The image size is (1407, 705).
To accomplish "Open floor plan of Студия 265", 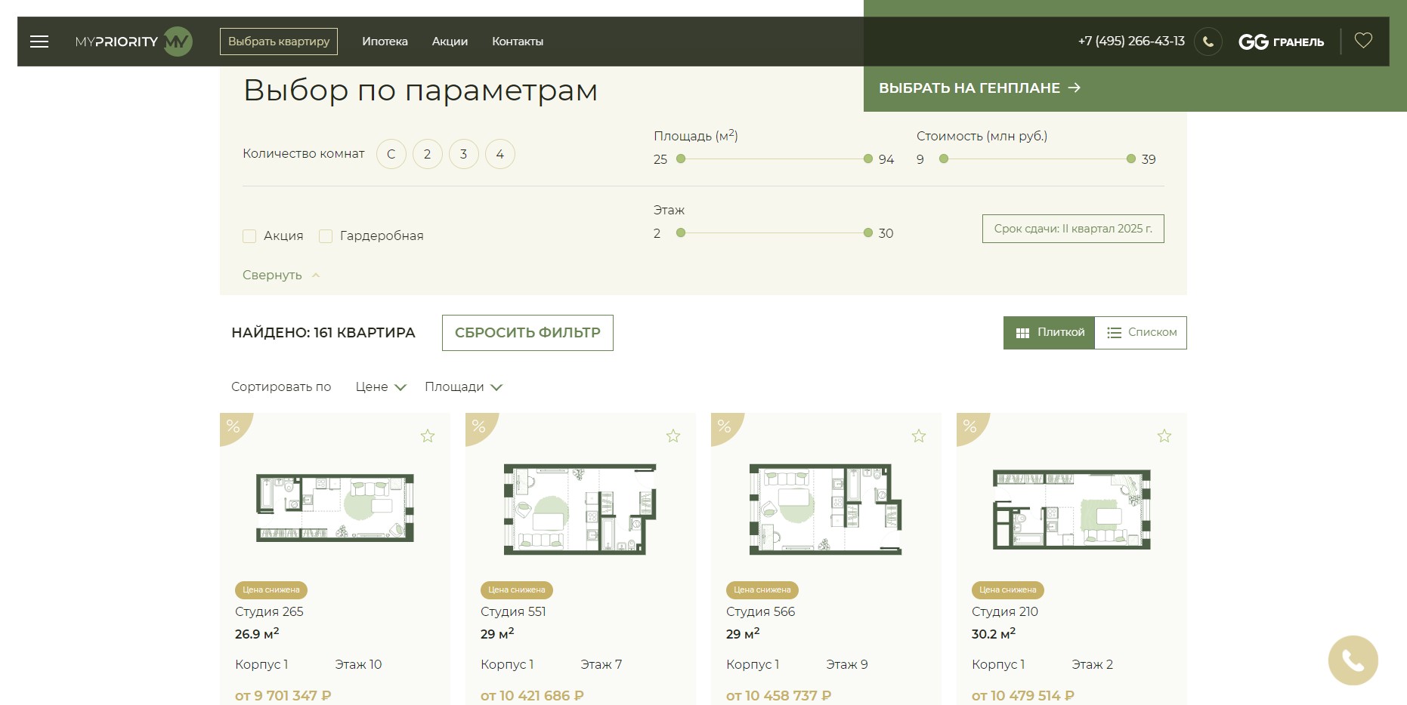I will point(335,508).
